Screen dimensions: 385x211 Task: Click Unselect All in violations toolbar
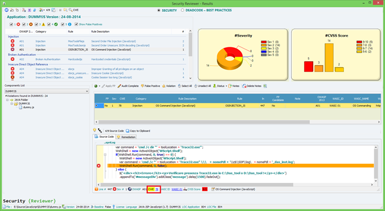point(203,86)
